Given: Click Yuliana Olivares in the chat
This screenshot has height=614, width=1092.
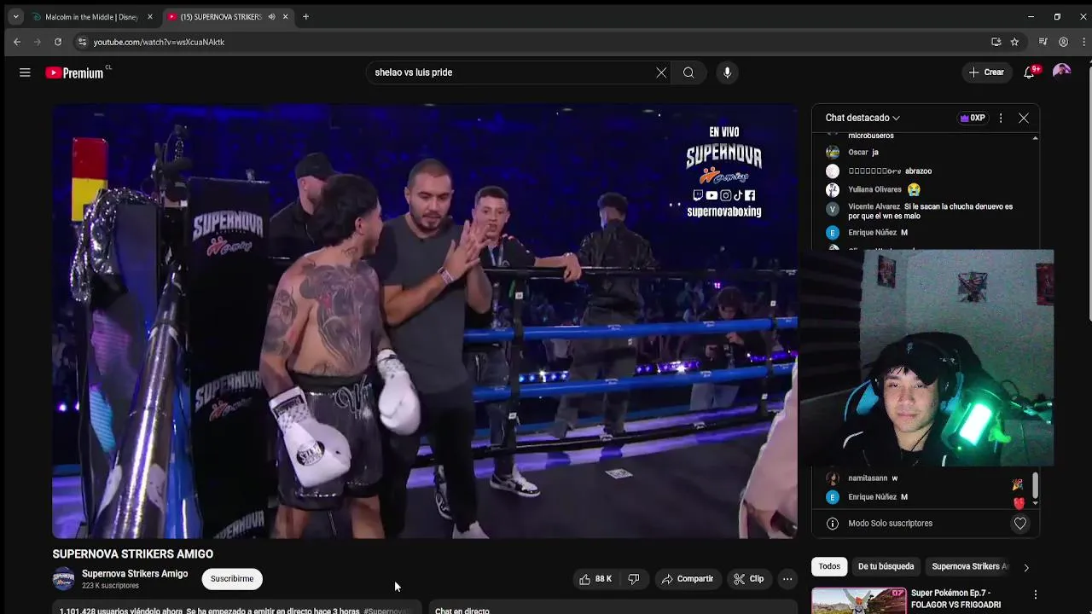Looking at the screenshot, I should 874,189.
